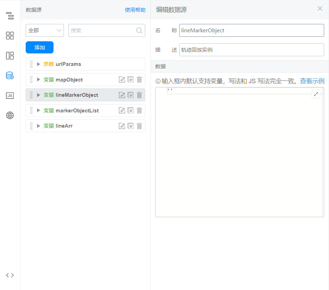Open the globe icon in left sidebar

(x=10, y=116)
